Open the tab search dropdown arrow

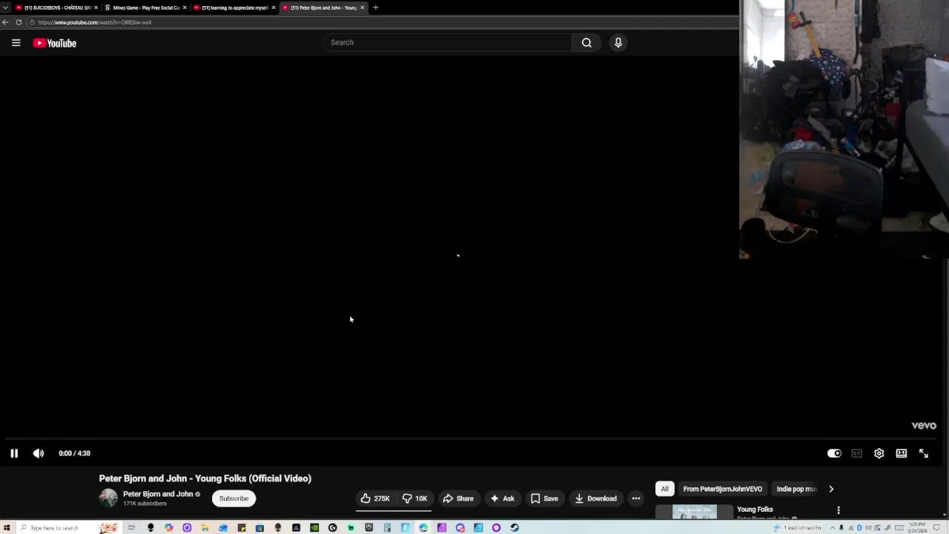coord(6,7)
